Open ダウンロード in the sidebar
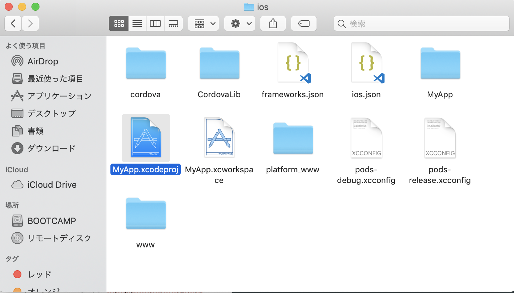Viewport: 514px width, 293px height. 53,148
